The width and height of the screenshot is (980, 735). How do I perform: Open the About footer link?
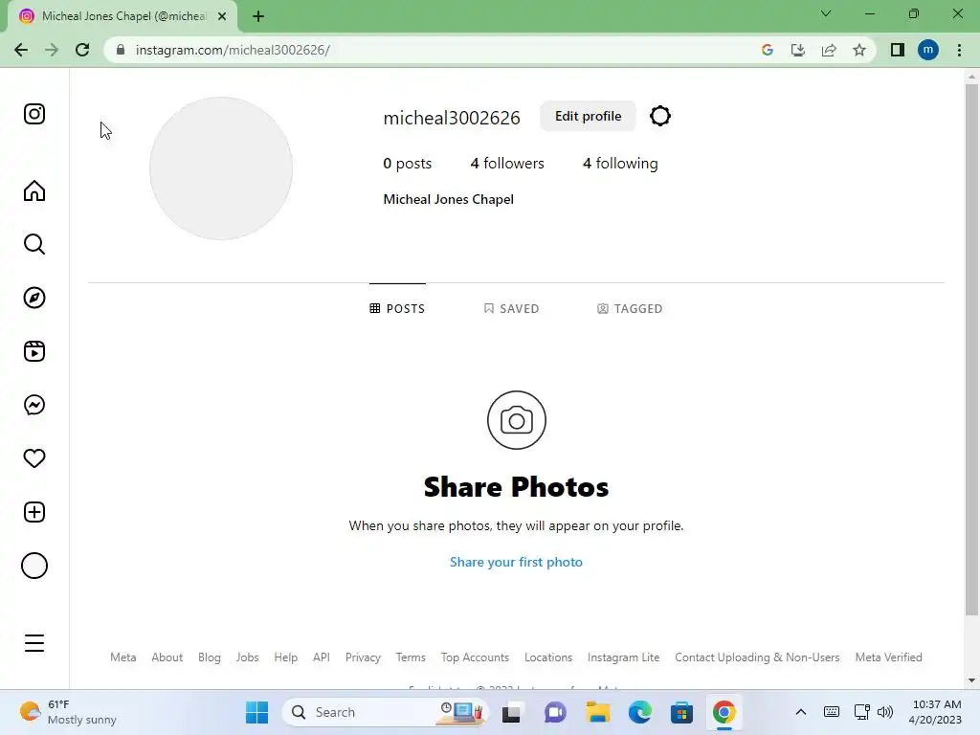[x=167, y=657]
